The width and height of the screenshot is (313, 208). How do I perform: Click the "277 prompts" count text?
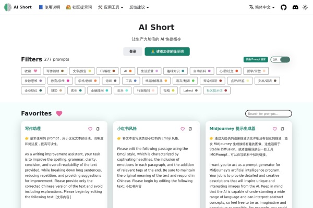click(x=56, y=59)
